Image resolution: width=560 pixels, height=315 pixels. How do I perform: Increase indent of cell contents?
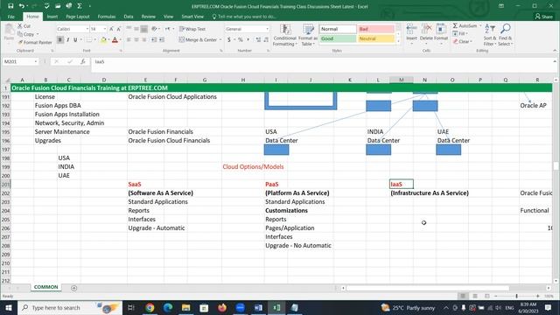(162, 39)
